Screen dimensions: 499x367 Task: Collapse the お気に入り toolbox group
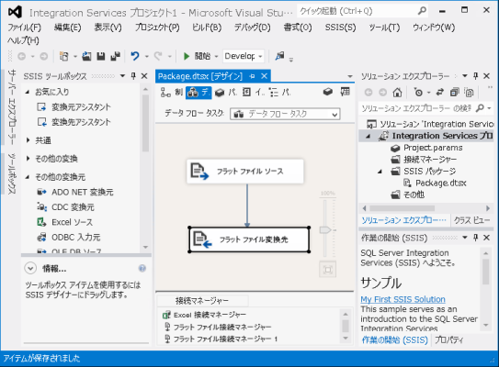pyautogui.click(x=28, y=92)
